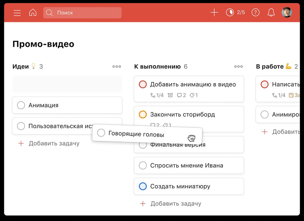Open the Спросить мнение Ивана task title
Viewport: 304px width, 221px height.
click(187, 165)
